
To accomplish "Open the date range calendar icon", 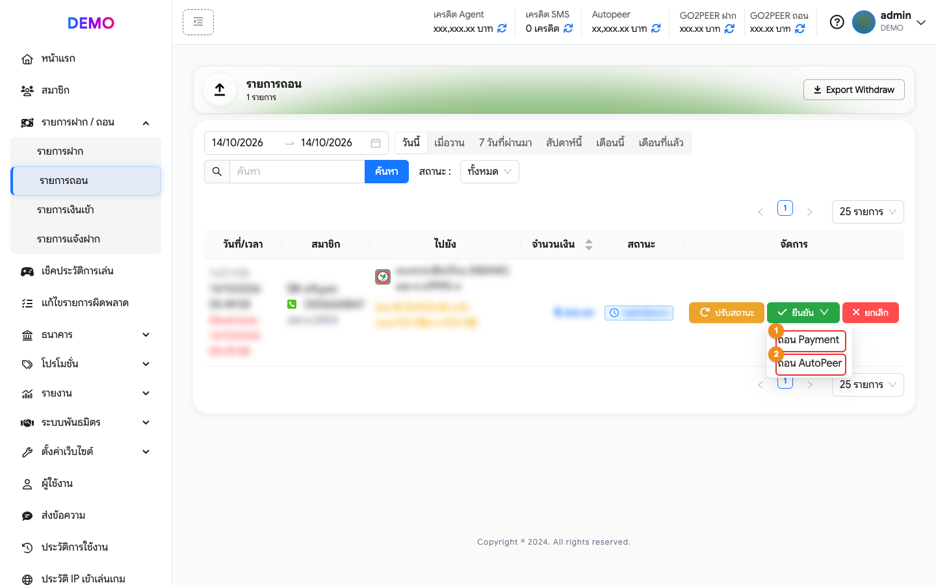I will pyautogui.click(x=376, y=143).
